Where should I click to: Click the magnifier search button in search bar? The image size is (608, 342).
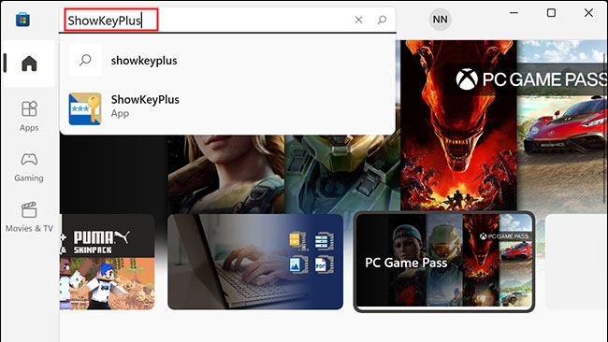click(382, 20)
